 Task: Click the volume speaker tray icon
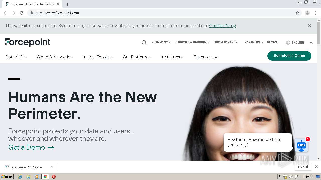point(291,177)
